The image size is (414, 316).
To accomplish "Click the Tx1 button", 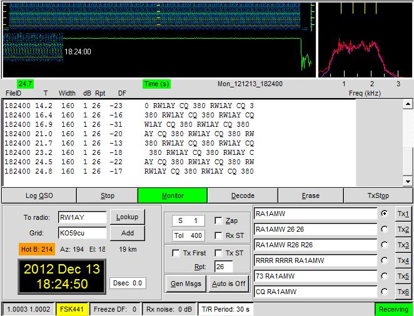I will click(403, 214).
